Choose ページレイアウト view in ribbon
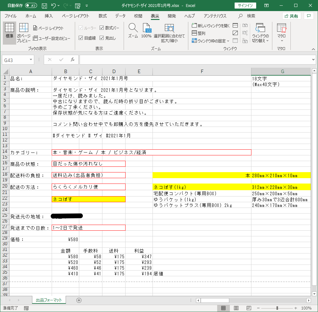Viewport: 318px width, 312px height. click(x=48, y=28)
